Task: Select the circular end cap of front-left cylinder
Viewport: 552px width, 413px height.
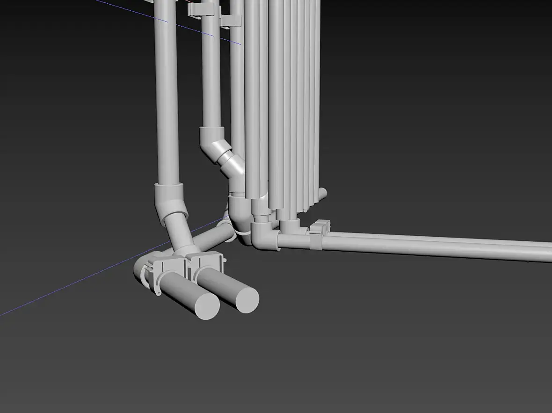Action: tap(207, 305)
